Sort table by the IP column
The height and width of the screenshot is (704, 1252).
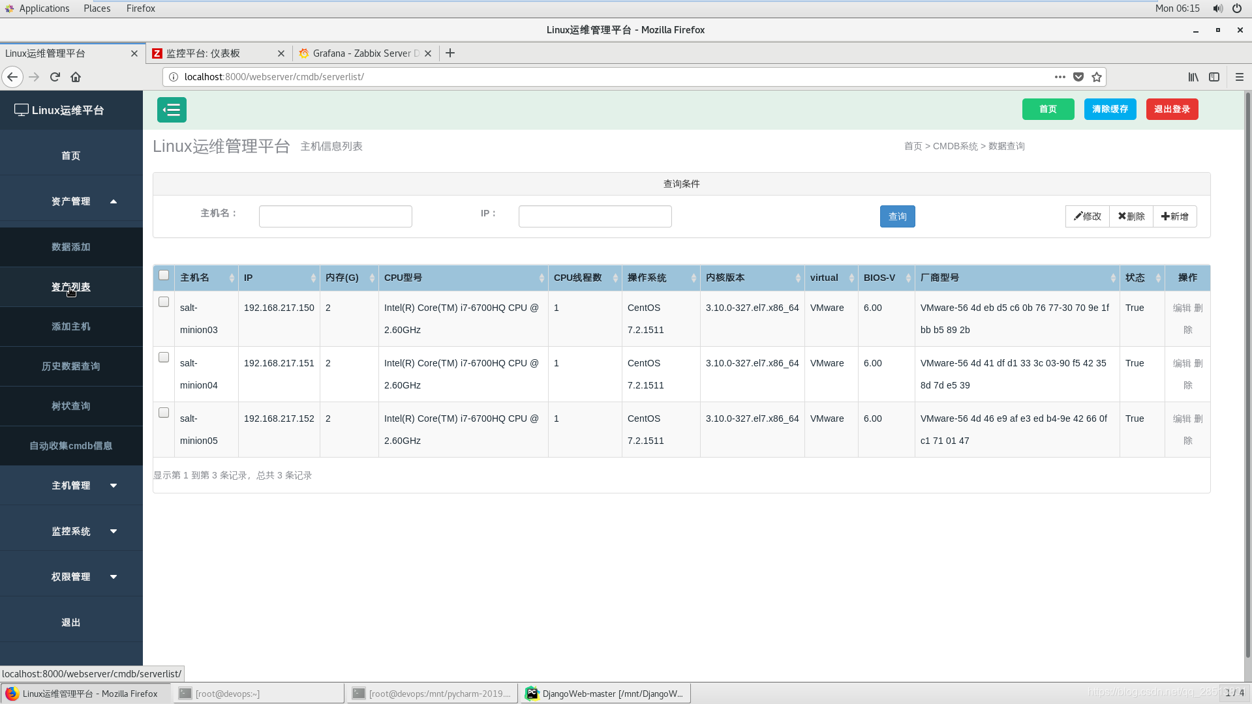pos(279,278)
